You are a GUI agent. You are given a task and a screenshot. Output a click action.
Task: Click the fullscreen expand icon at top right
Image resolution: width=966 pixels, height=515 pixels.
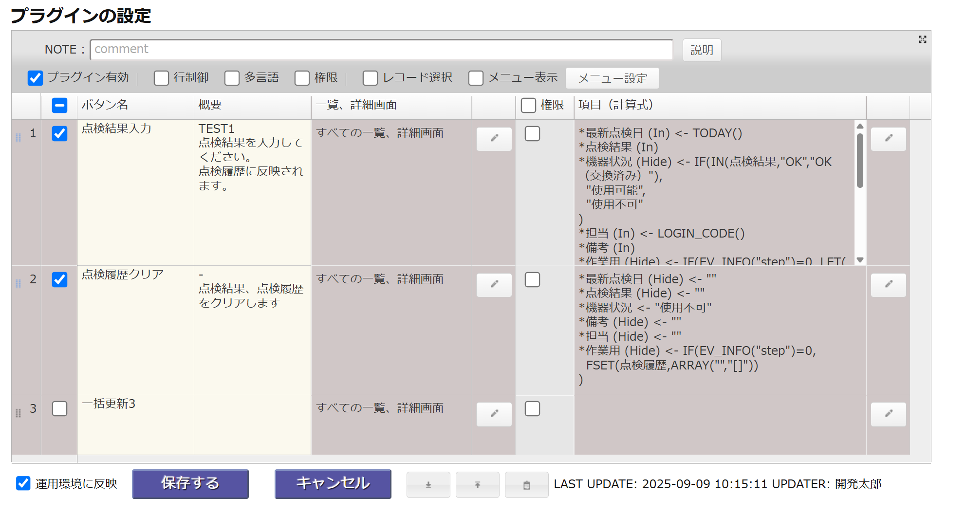tap(922, 39)
